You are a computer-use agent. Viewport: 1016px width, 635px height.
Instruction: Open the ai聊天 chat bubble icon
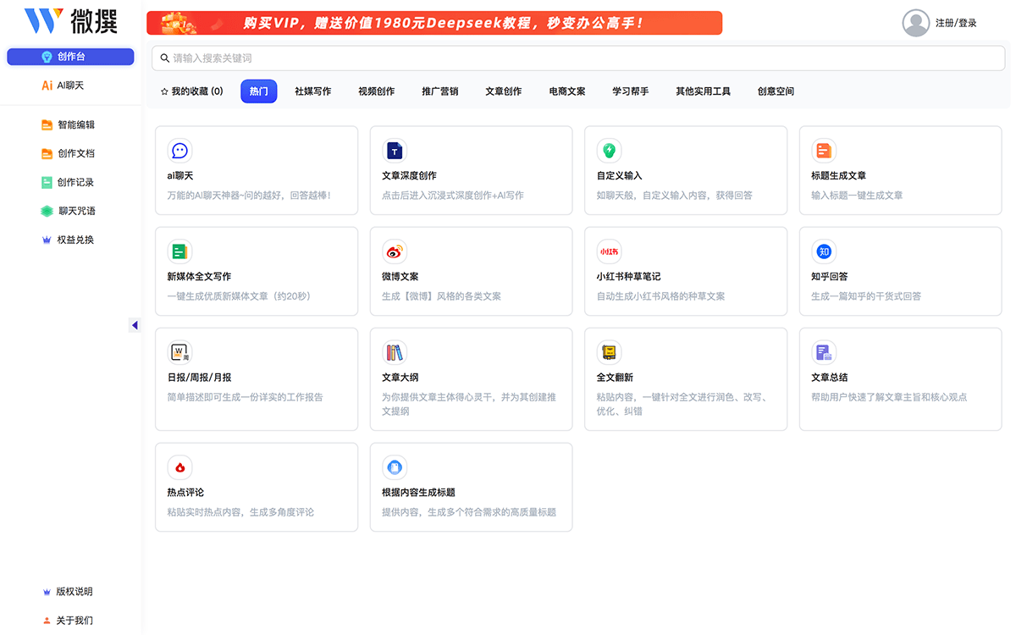pyautogui.click(x=179, y=151)
